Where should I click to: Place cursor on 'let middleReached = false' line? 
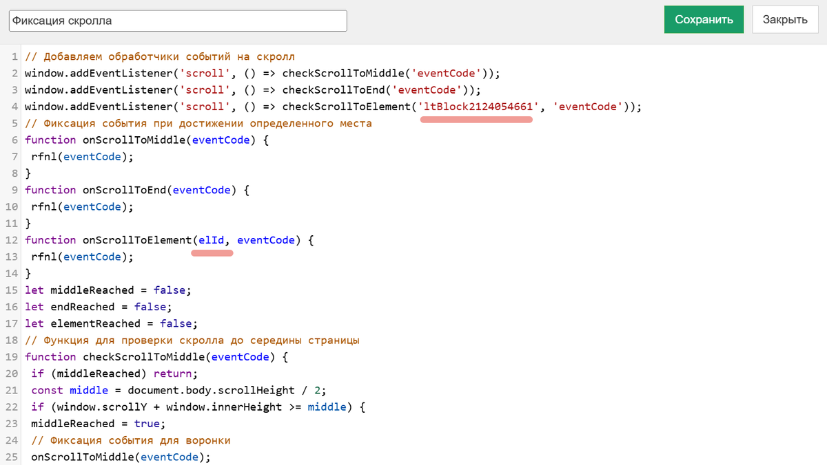pos(107,290)
